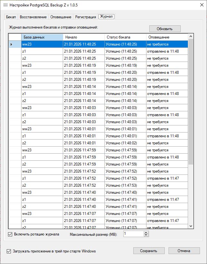
Task: Click 'не требуется' in the highlighted ww23 row
Action: click(x=167, y=44)
